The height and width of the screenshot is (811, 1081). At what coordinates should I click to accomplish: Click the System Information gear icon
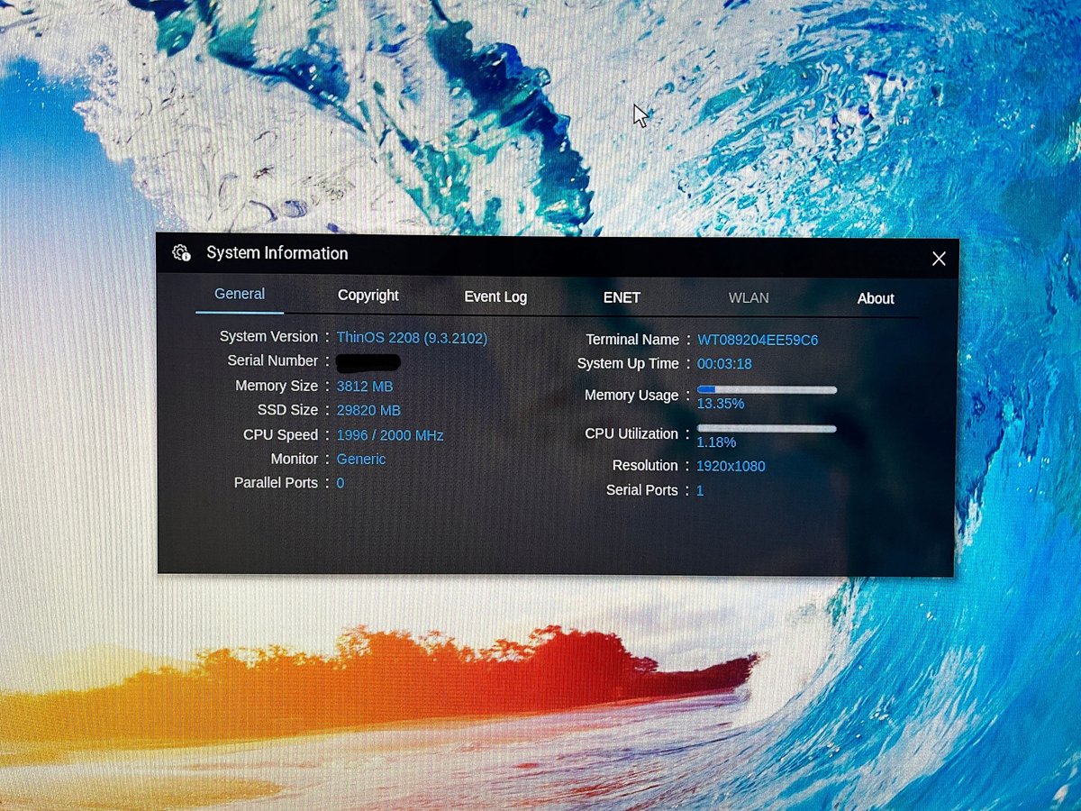pyautogui.click(x=181, y=253)
